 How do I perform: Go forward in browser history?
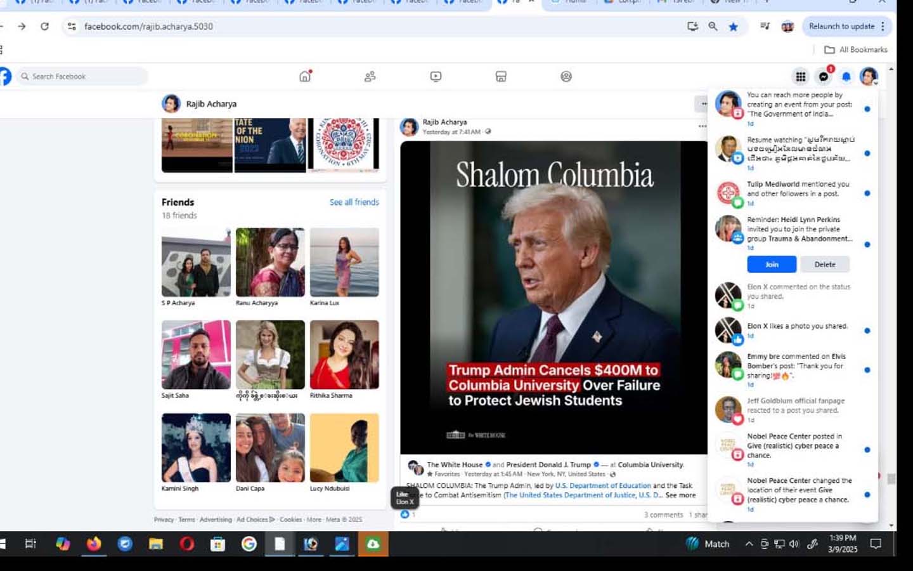22,26
